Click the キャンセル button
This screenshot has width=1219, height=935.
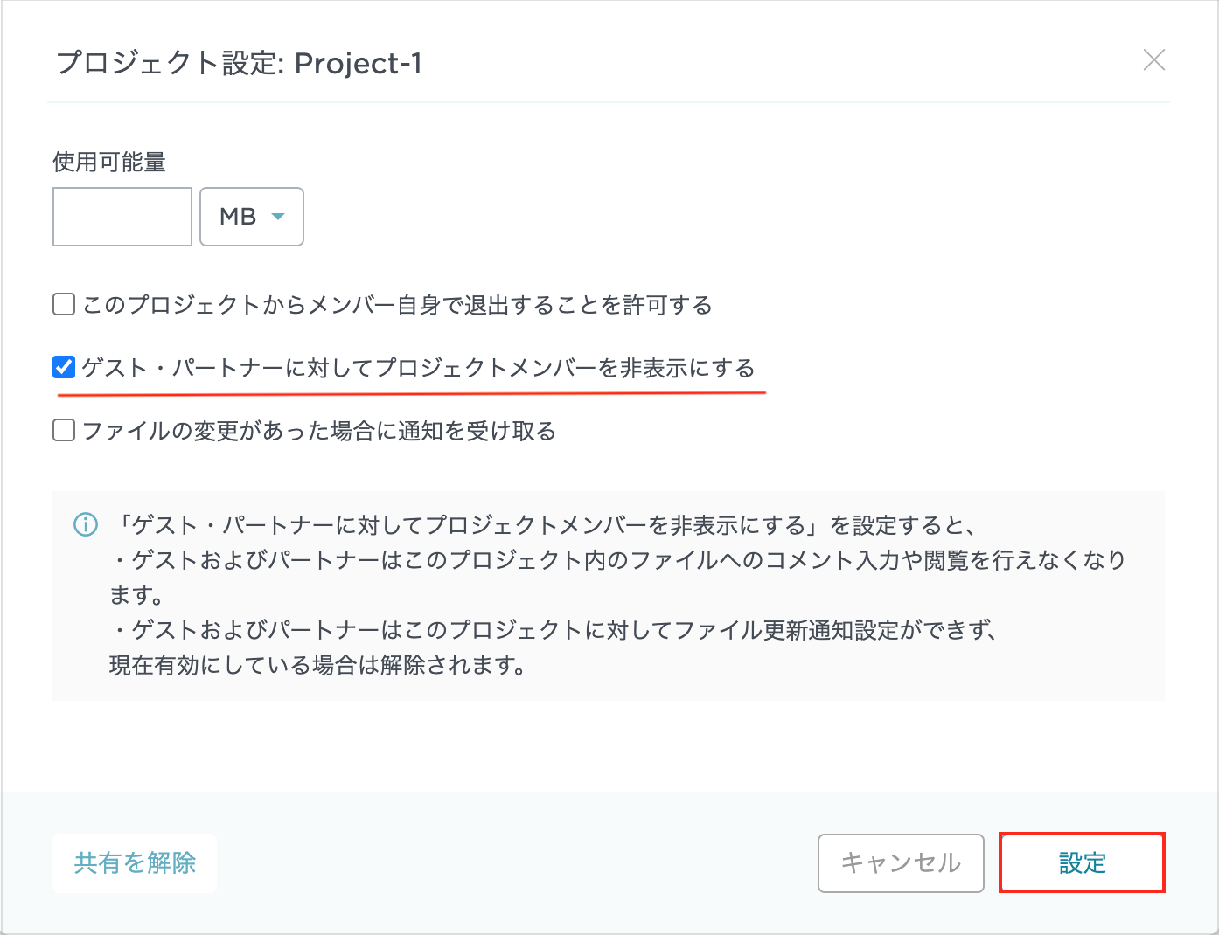tap(901, 863)
